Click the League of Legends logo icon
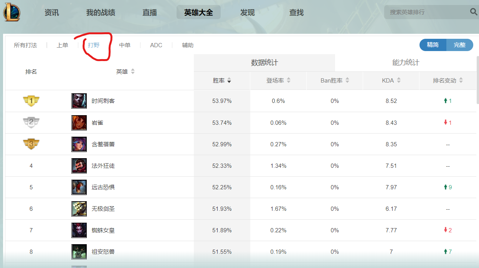479x268 pixels. coord(12,12)
